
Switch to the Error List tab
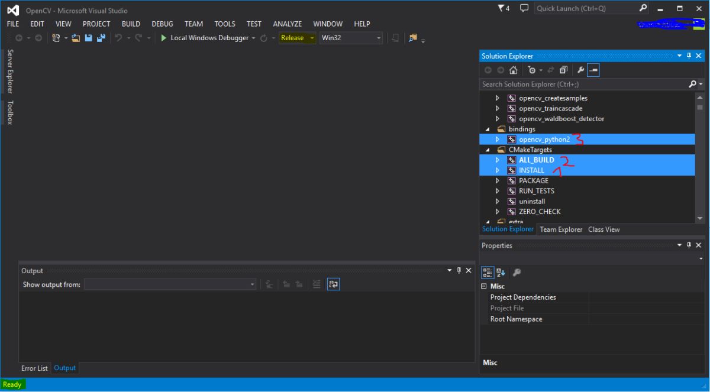coord(34,368)
